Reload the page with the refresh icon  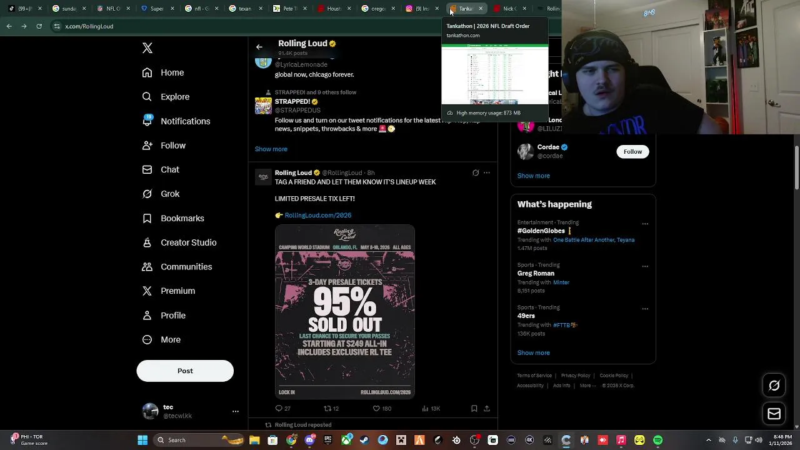pyautogui.click(x=39, y=26)
